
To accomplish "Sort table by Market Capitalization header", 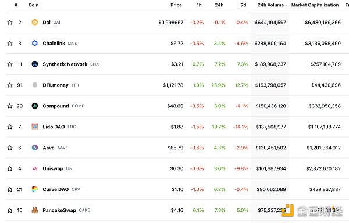I will click(315, 5).
